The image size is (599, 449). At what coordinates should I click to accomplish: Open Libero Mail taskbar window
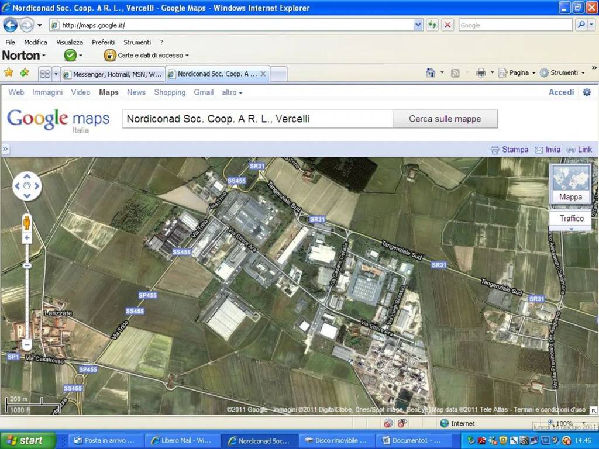tap(183, 441)
